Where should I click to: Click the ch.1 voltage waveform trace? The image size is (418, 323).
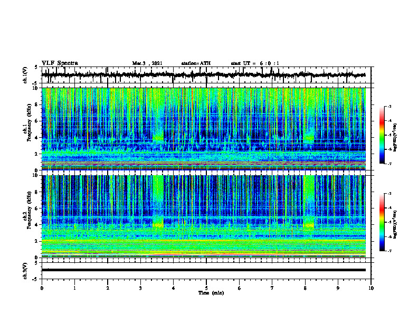tap(203, 75)
